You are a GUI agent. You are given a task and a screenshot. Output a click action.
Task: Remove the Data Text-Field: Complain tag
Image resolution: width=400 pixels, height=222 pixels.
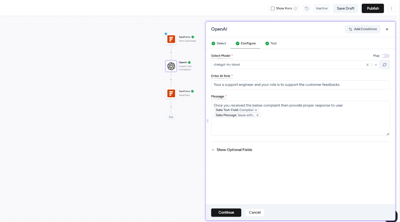pyautogui.click(x=256, y=110)
